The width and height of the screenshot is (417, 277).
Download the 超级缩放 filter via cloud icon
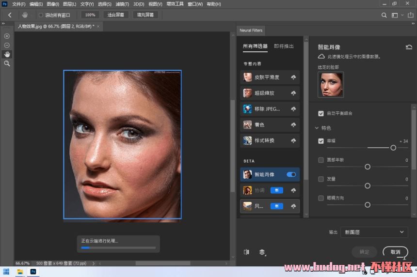click(x=293, y=93)
